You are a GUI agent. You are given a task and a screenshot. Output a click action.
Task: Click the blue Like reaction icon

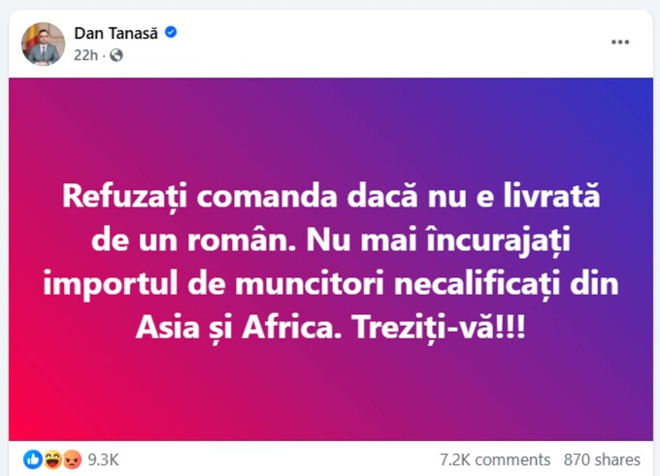(x=33, y=460)
